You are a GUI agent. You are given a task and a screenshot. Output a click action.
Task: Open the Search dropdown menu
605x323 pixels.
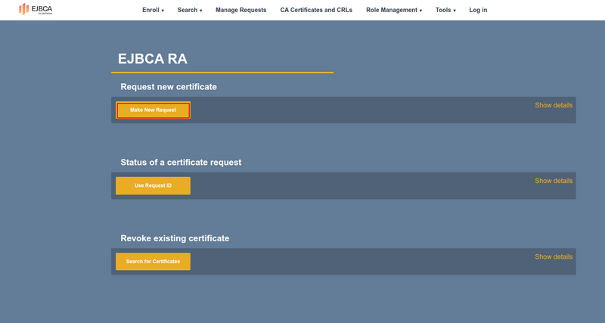pyautogui.click(x=190, y=10)
